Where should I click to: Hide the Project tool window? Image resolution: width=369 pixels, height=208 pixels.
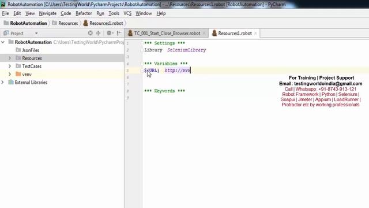(119, 33)
